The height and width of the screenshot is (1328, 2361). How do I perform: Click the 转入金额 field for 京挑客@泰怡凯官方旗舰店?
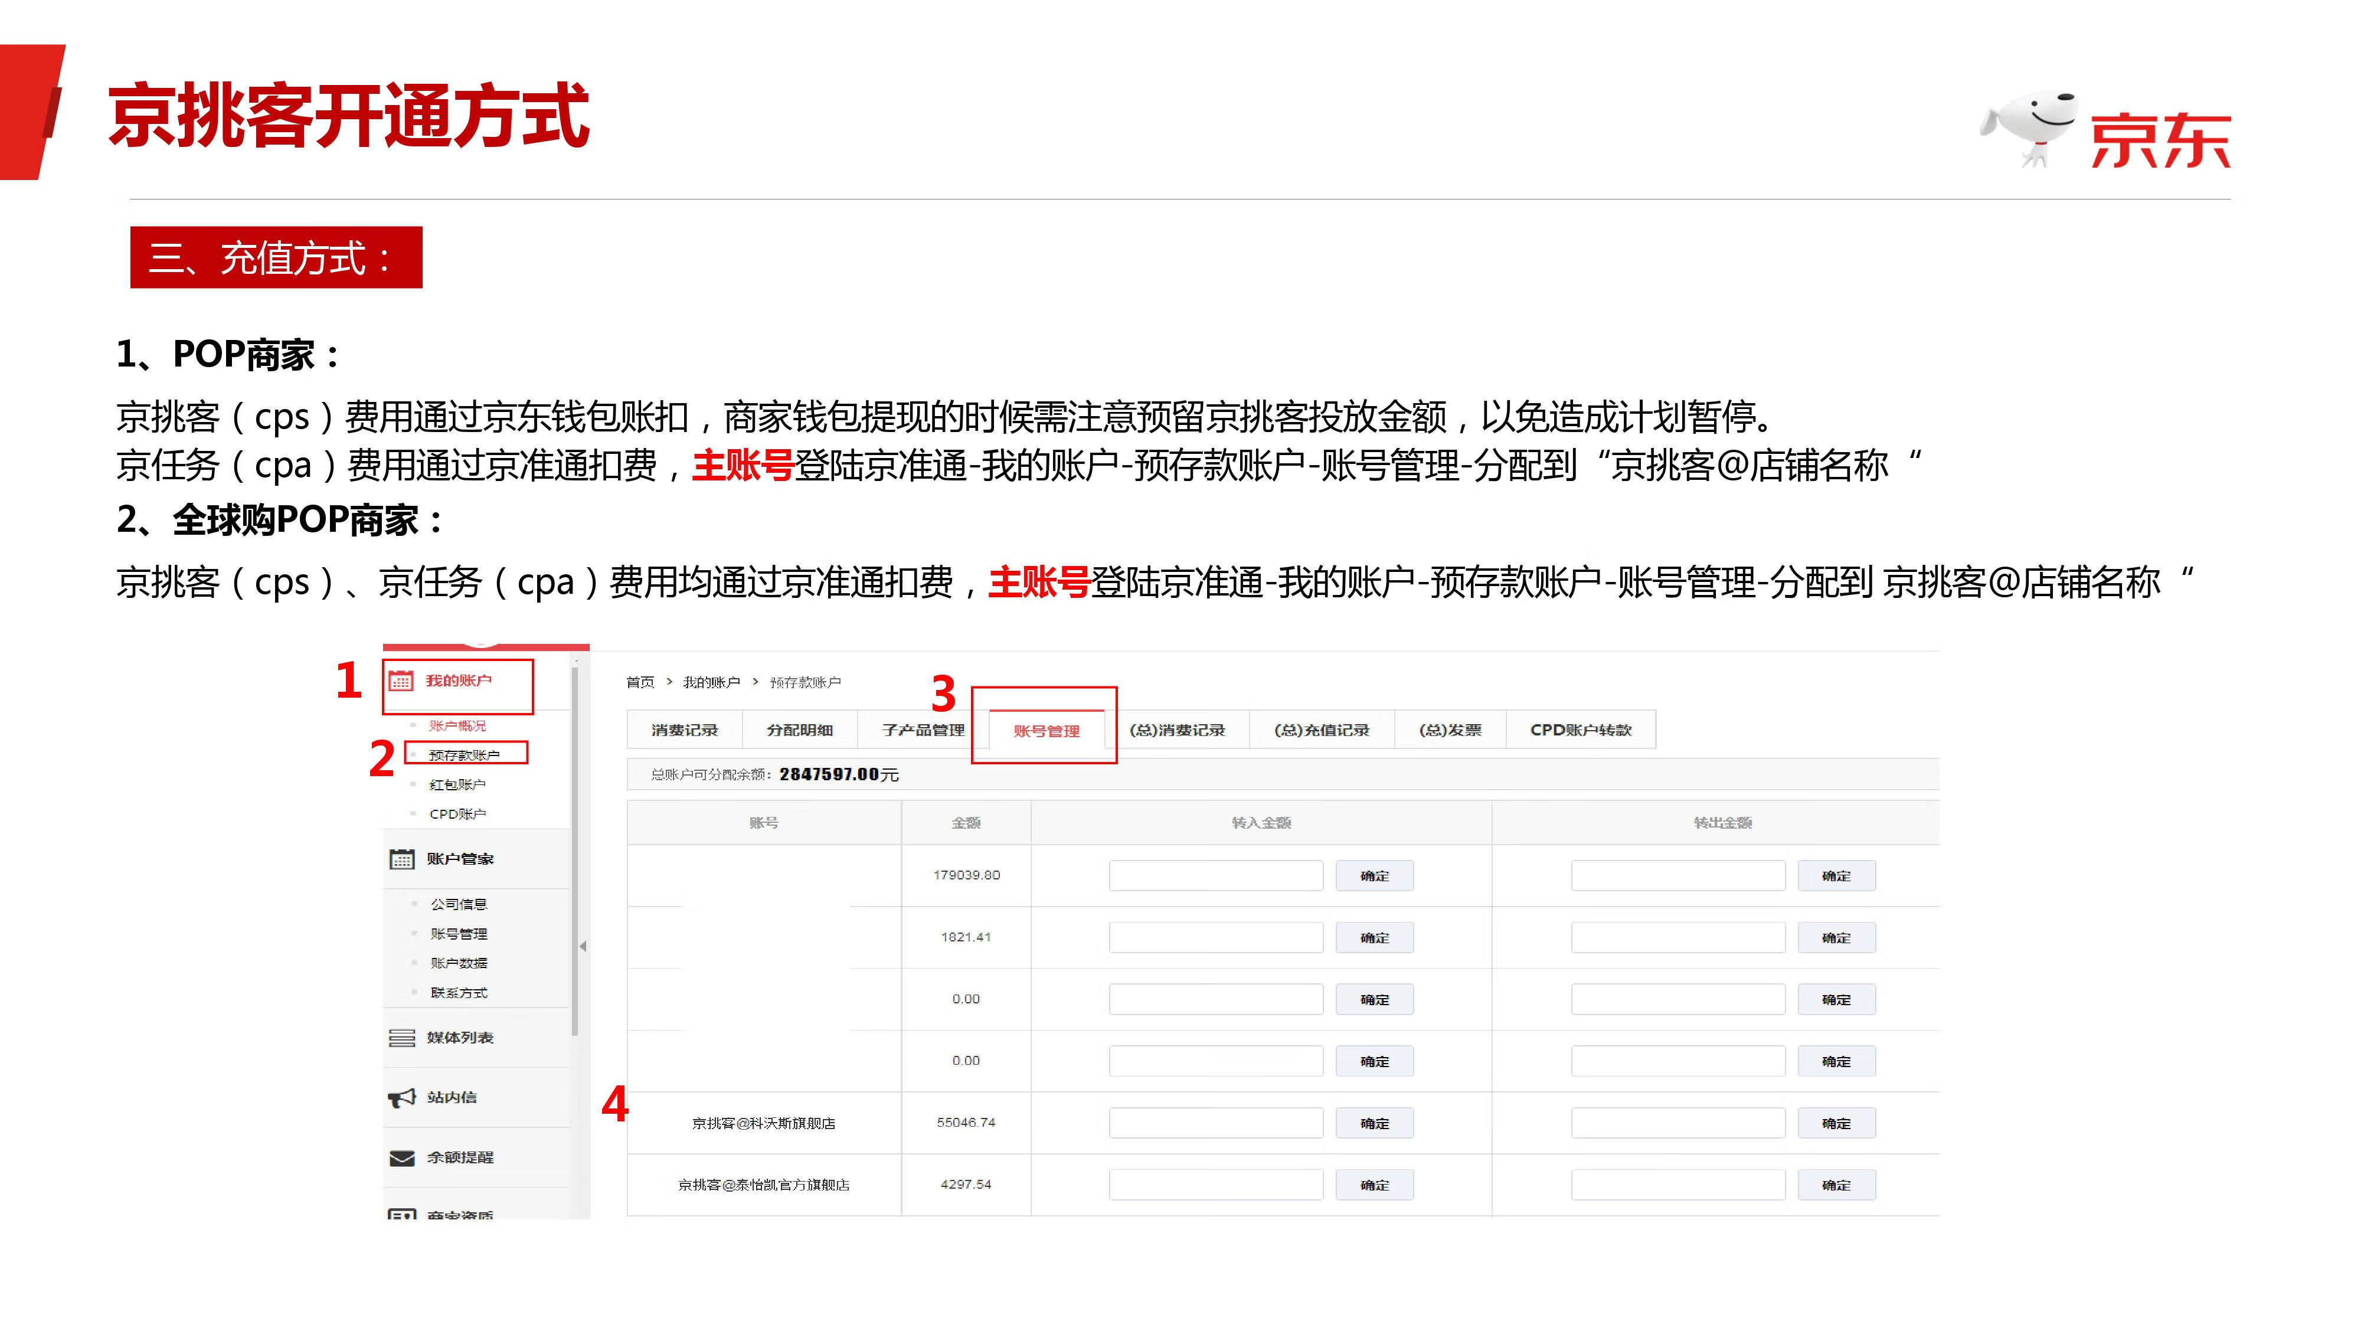tap(1217, 1184)
